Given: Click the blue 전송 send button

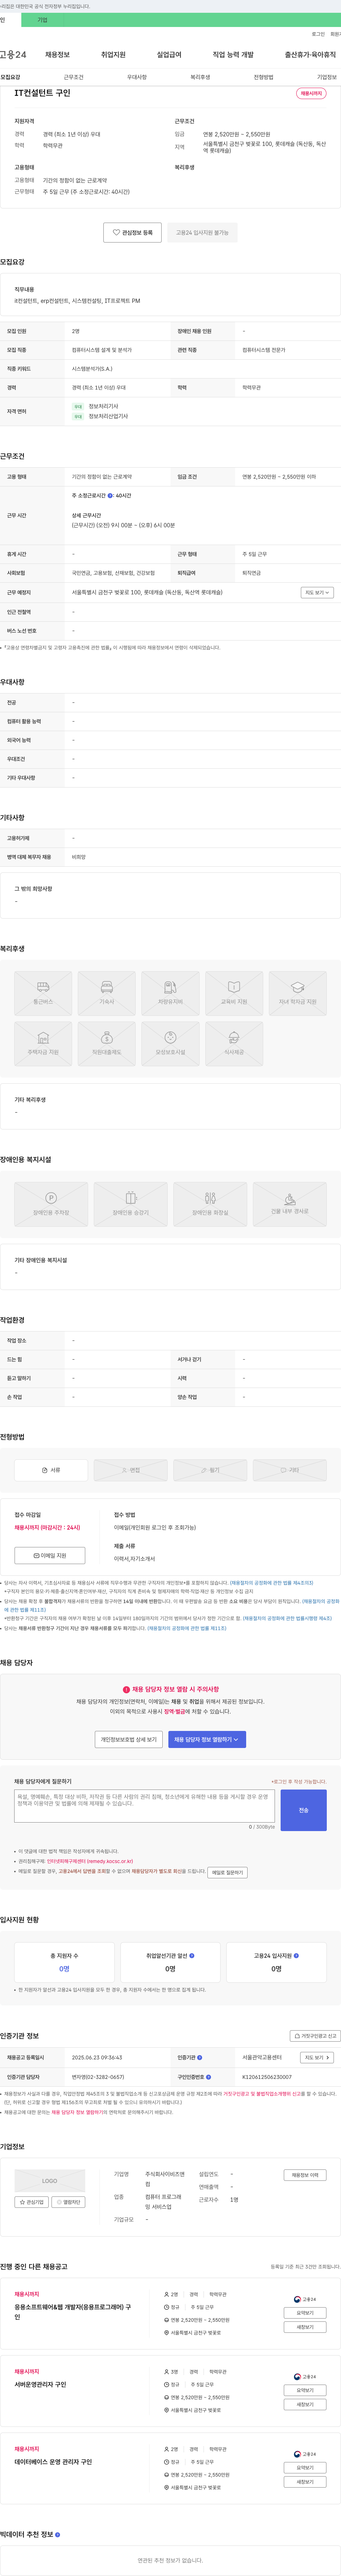Looking at the screenshot, I should (304, 1811).
